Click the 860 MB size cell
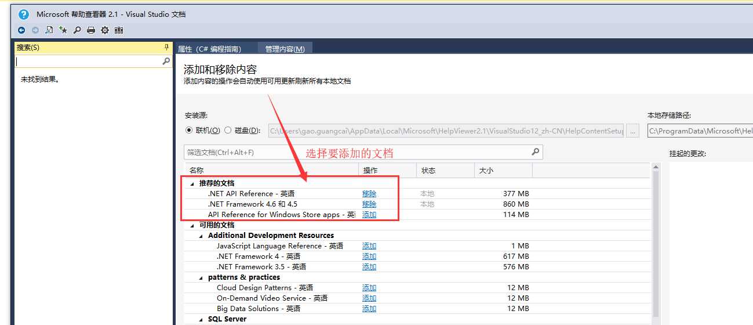Image resolution: width=753 pixels, height=325 pixels. coord(516,204)
